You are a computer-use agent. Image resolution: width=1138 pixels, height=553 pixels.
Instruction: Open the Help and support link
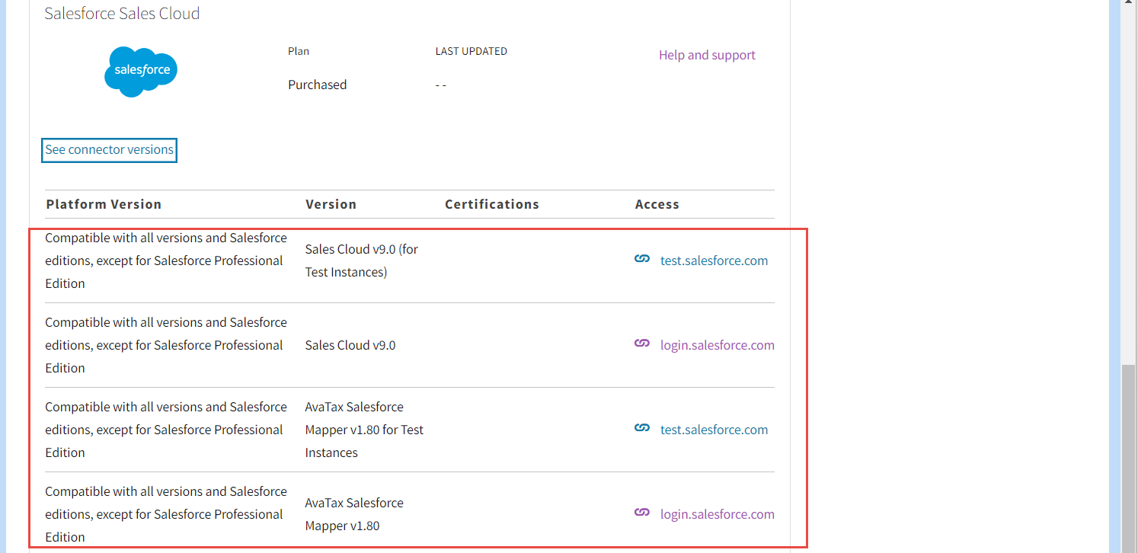click(707, 55)
